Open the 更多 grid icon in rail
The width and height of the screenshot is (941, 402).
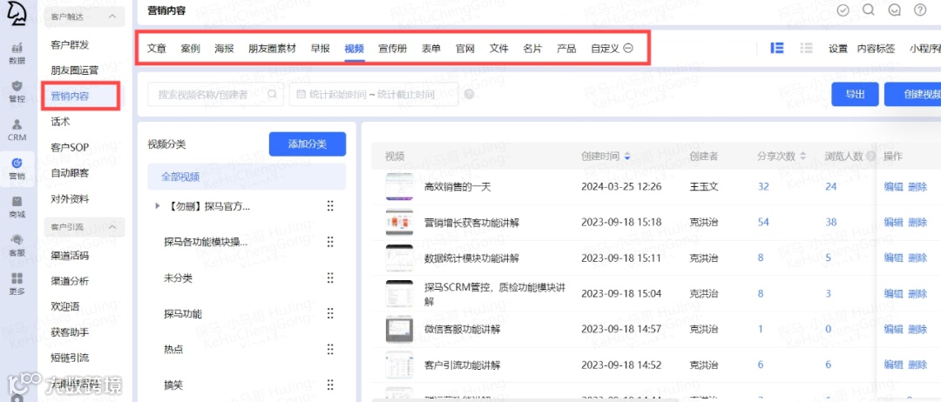[17, 284]
